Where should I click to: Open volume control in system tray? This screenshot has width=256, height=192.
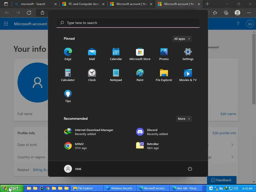pos(236,188)
